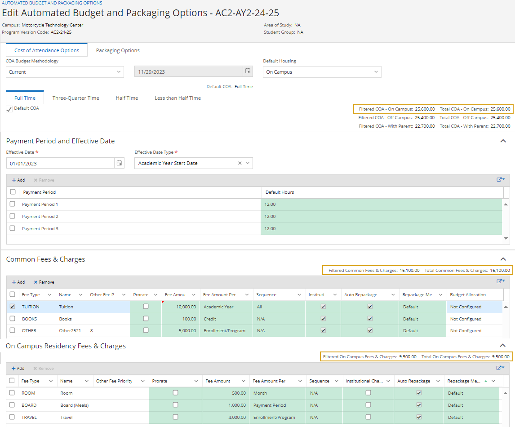Image resolution: width=515 pixels, height=427 pixels.
Task: Click the Remove icon above the Payment Period grid
Action: [x=44, y=180]
